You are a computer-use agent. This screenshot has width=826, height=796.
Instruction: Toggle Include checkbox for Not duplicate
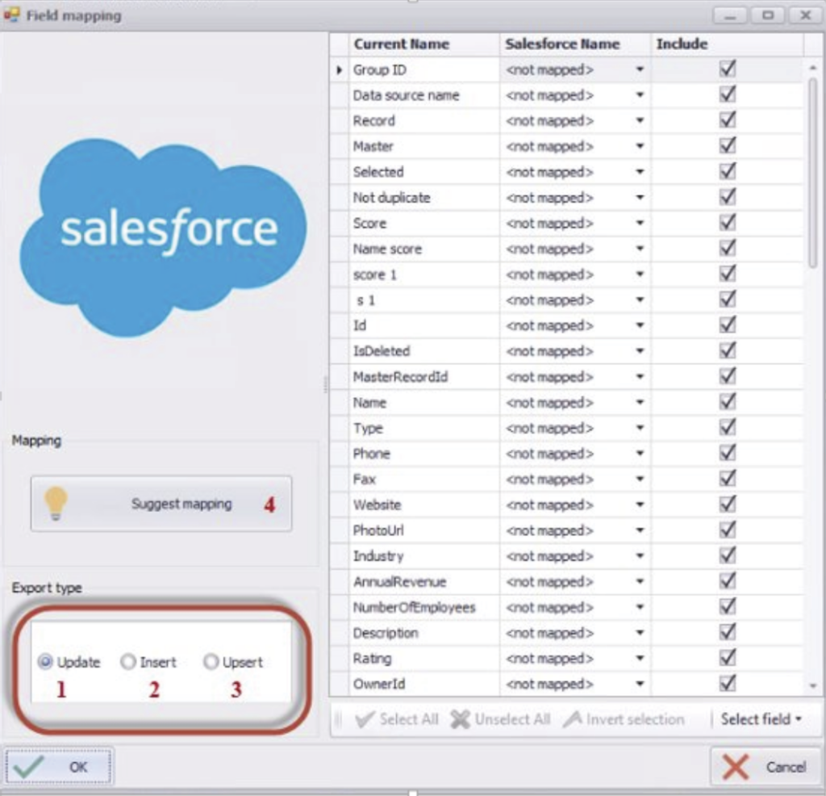click(x=728, y=197)
